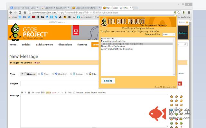Click into the Subject input field
This screenshot has width=206, height=128.
tap(59, 84)
